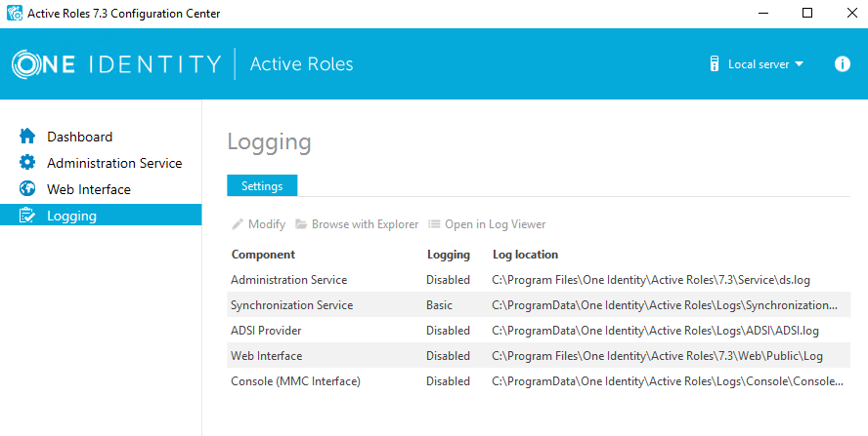Select the Web Interface component row

(539, 356)
